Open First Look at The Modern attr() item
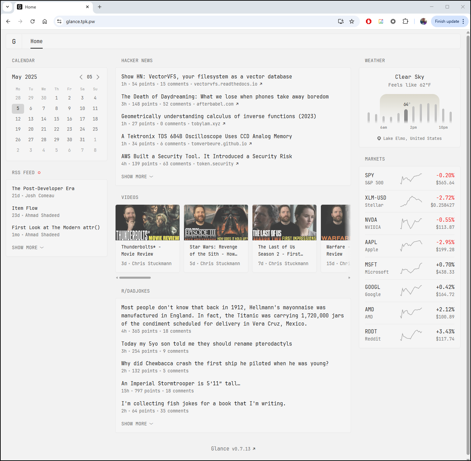 click(x=56, y=227)
